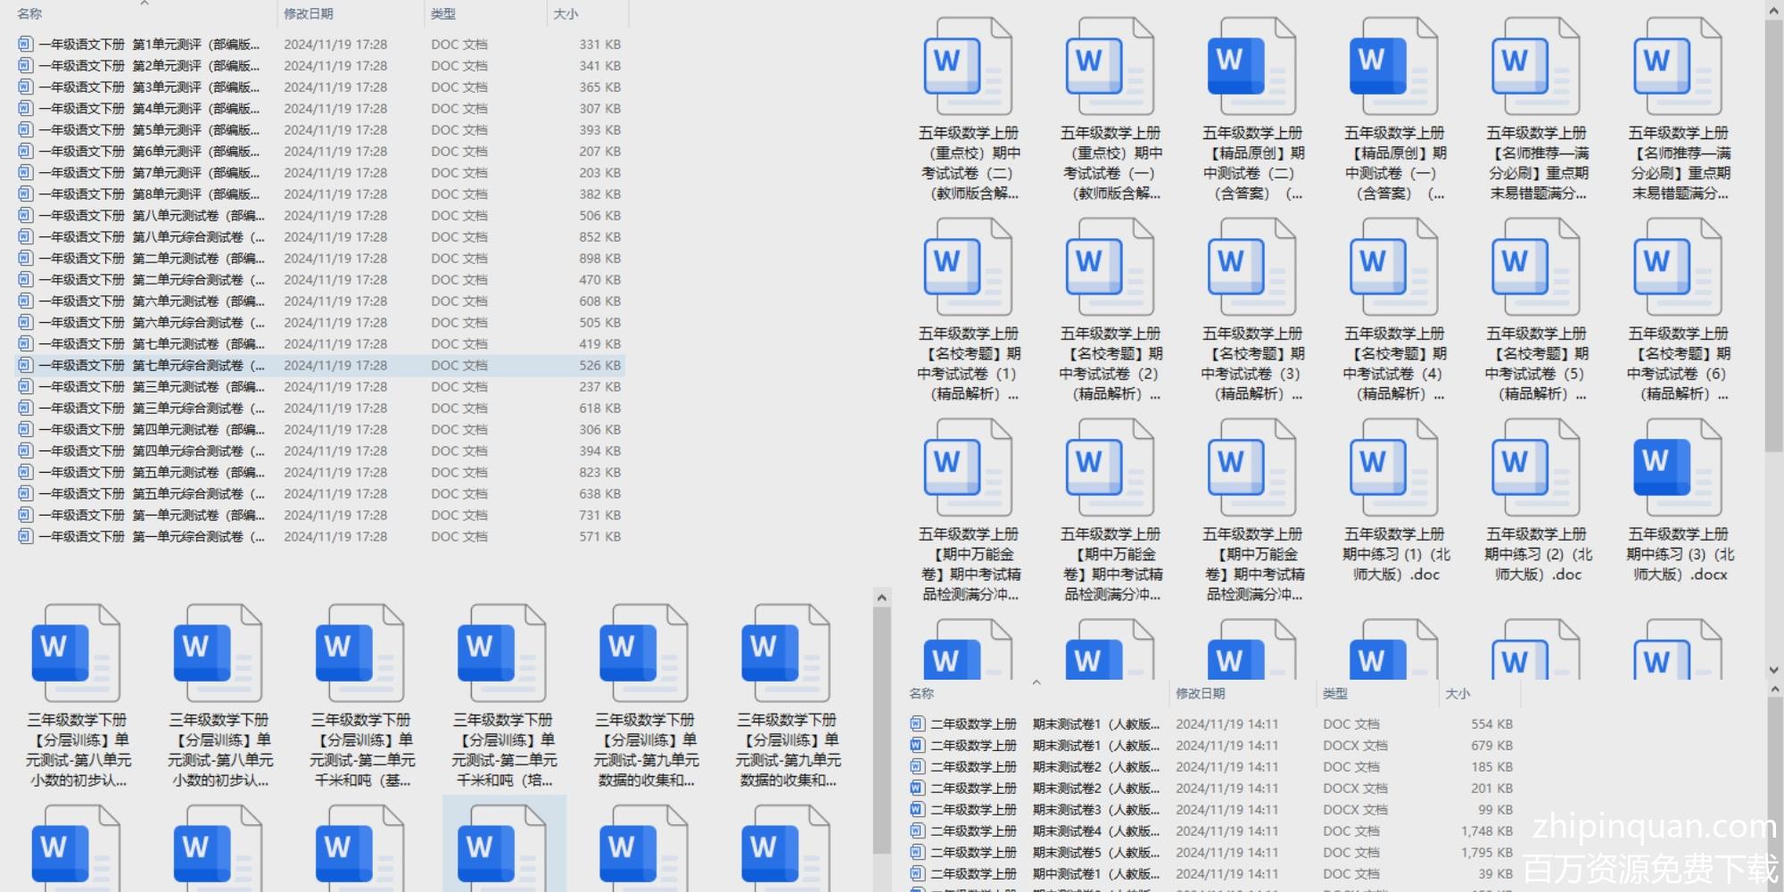The image size is (1784, 892).
Task: Sort 二年级数学 list by 类型 column
Action: tap(1335, 694)
